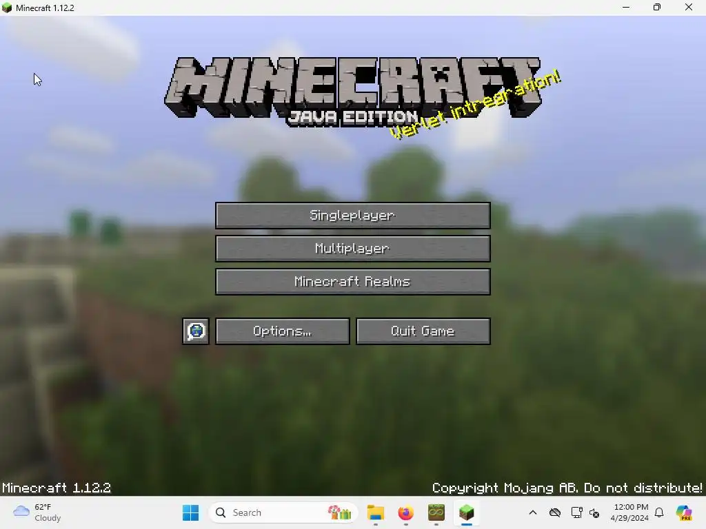Click the Minecraft 1.12.2 version text

click(57, 488)
